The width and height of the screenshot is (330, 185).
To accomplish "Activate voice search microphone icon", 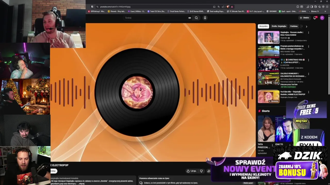I will point(205,18).
